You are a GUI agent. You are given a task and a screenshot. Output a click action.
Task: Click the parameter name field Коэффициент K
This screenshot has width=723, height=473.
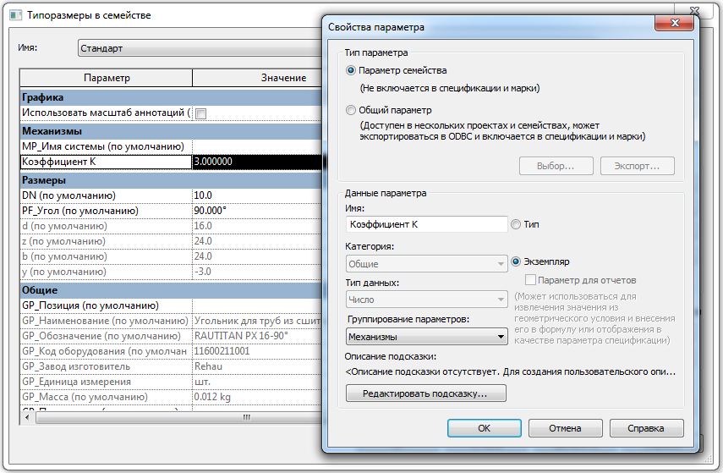[426, 225]
